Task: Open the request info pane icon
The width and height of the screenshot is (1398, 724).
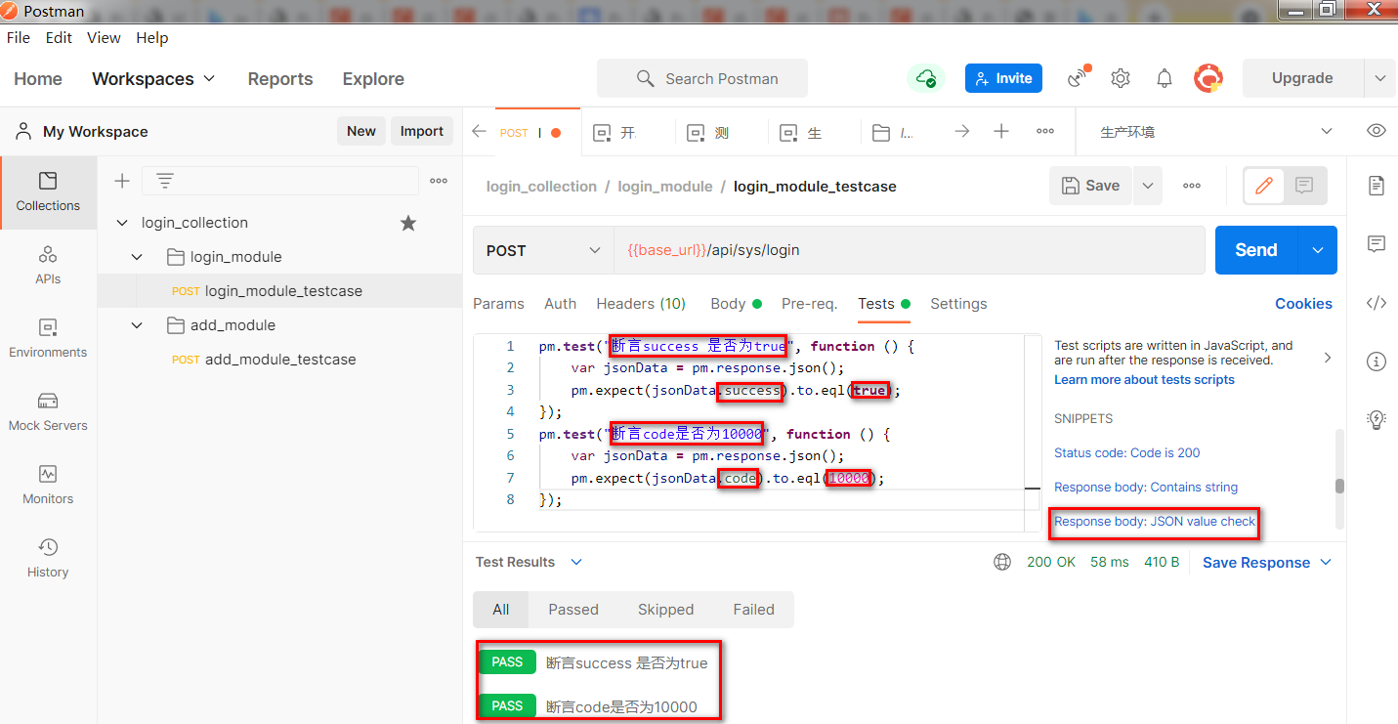Action: [x=1377, y=362]
